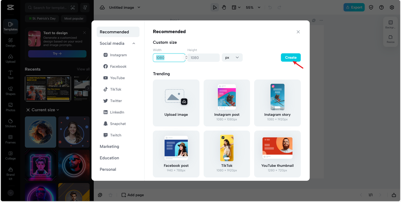The width and height of the screenshot is (401, 202).
Task: Open the Design sidebar panel
Action: pos(10,43)
